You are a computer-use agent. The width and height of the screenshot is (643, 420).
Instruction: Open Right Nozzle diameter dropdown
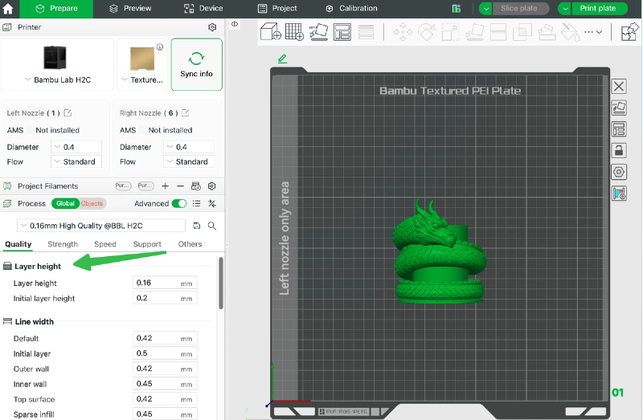189,147
